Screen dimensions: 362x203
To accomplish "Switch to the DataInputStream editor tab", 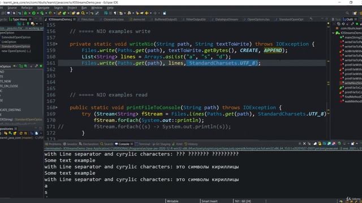I will (226, 19).
